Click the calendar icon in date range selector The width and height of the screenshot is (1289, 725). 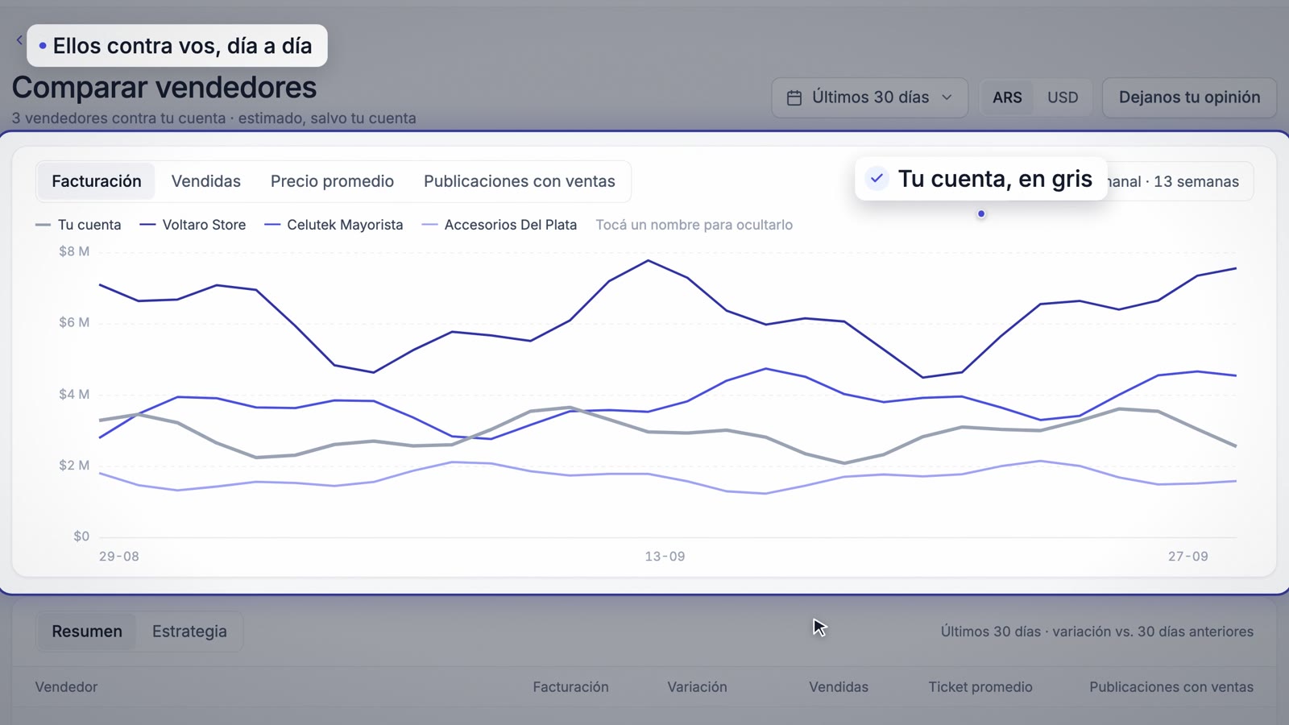(794, 97)
